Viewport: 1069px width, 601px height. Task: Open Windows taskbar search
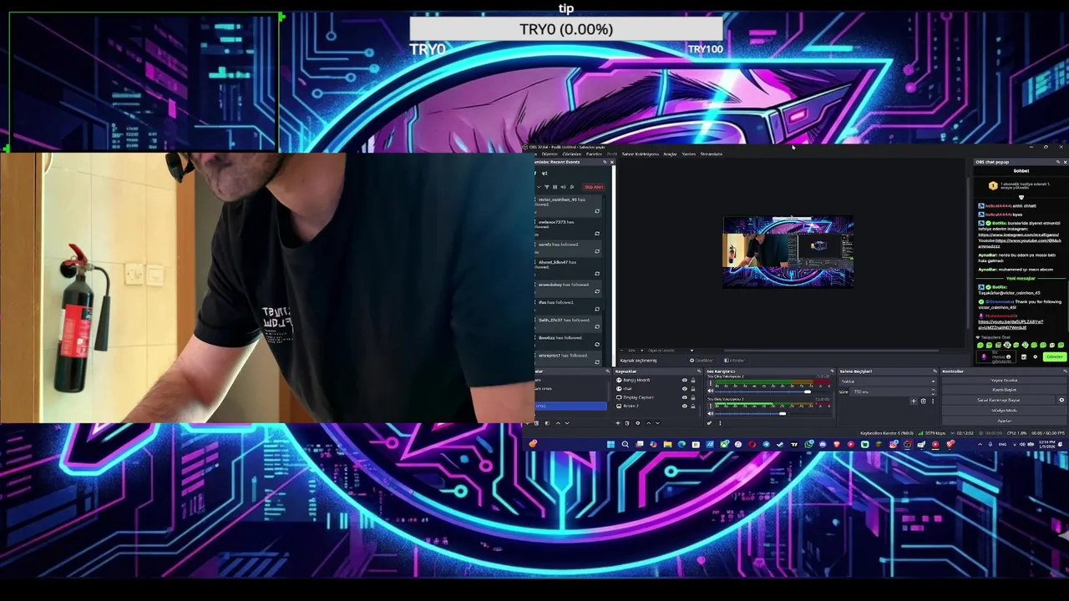tap(625, 444)
